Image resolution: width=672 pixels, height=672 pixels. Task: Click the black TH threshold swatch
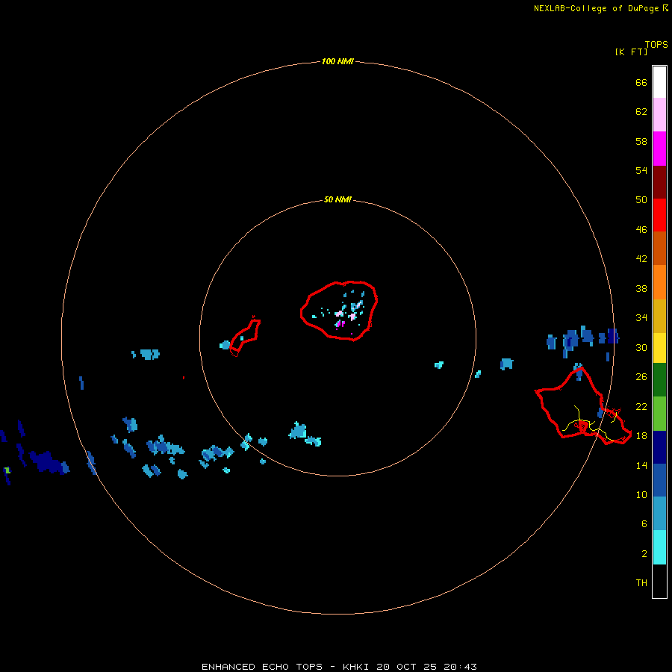pos(659,581)
